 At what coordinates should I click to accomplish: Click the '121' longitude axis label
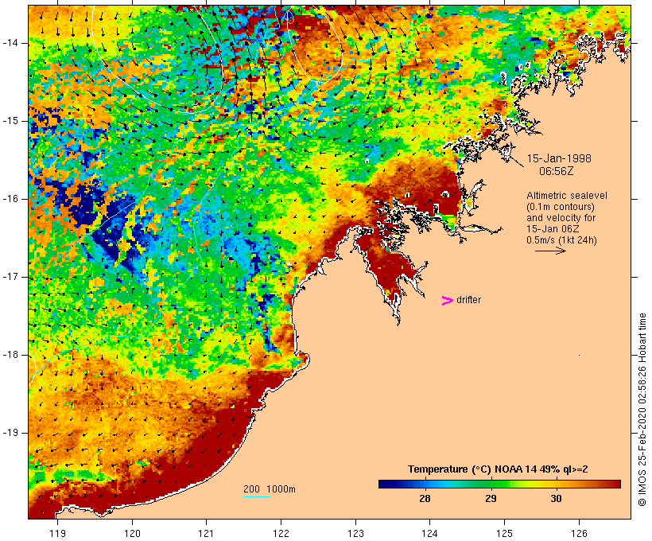[x=206, y=533]
